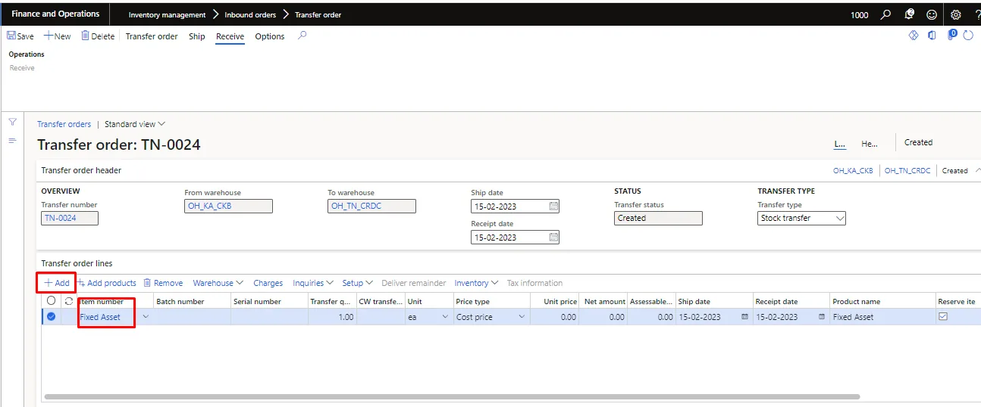Add a new transfer order line
Screen dimensions: 981x407
(x=57, y=283)
